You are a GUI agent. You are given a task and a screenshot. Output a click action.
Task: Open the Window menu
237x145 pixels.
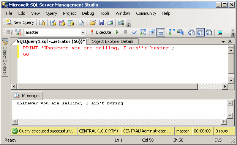tap(123, 13)
